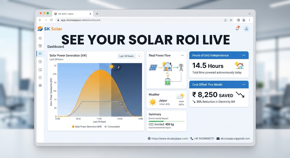Image resolution: width=290 pixels, height=158 pixels.
Task: Close the SK Solar browser tab
Action: click(90, 14)
